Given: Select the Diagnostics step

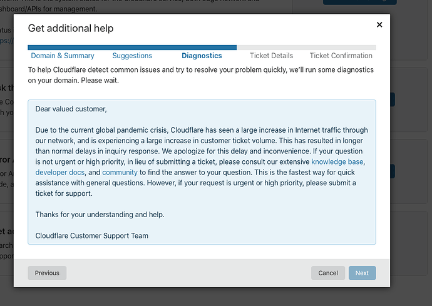Looking at the screenshot, I should point(202,56).
